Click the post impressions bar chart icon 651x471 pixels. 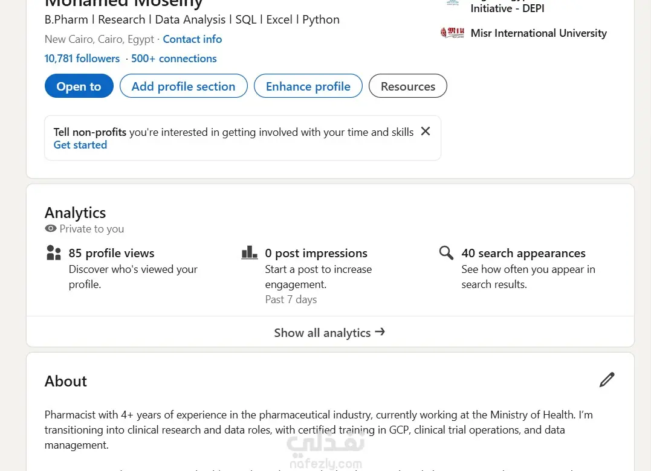pos(250,252)
